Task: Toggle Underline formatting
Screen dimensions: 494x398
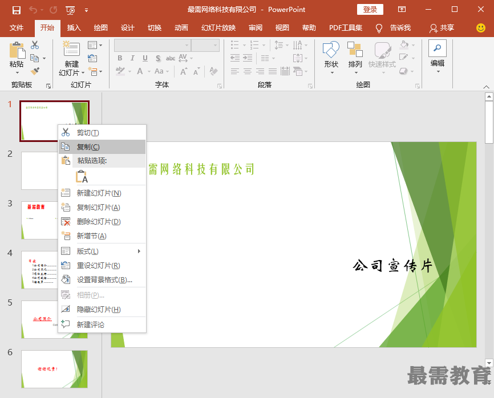Action: (145, 58)
